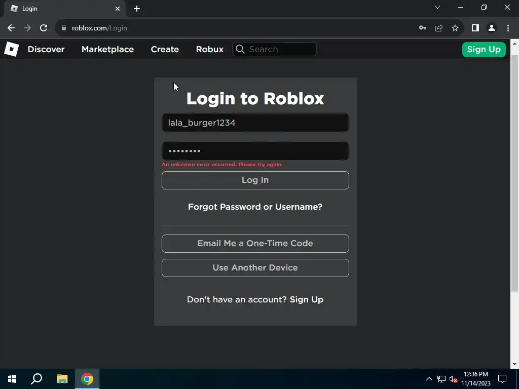Open the notification center icon
Image resolution: width=519 pixels, height=389 pixels.
tap(502, 379)
